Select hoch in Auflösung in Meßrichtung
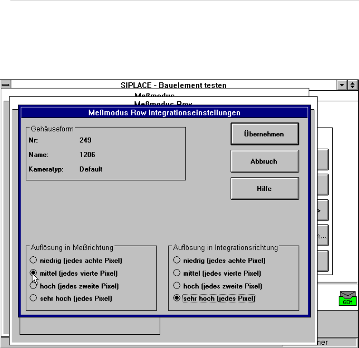This screenshot has width=359, height=348. pyautogui.click(x=75, y=286)
